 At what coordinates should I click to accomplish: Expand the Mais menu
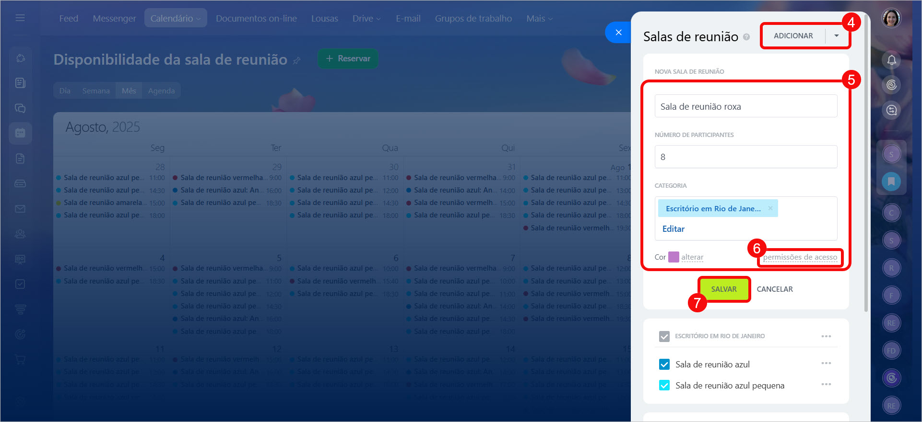(539, 18)
